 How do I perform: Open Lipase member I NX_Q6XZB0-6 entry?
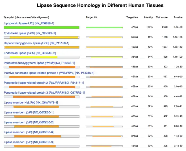[28, 132]
